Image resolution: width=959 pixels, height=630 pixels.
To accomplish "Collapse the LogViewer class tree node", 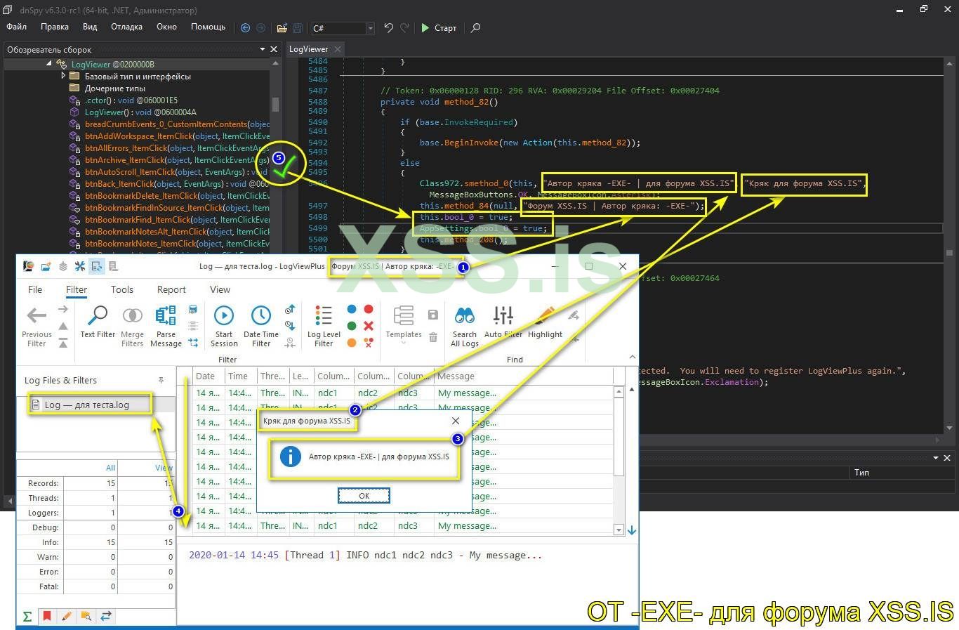I will pos(49,64).
